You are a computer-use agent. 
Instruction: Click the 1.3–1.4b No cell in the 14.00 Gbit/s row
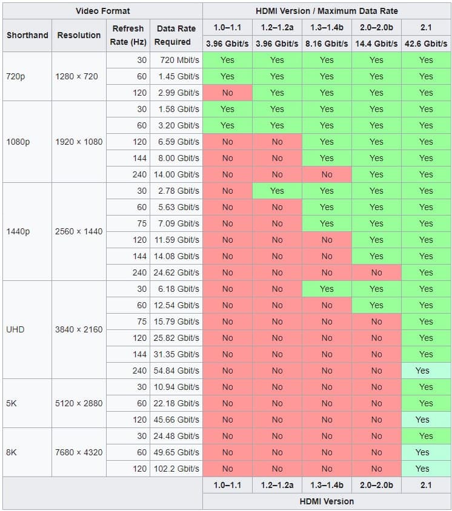pos(327,174)
